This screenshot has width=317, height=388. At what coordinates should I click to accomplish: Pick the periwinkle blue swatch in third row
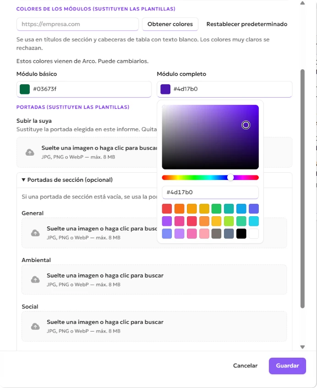click(167, 234)
